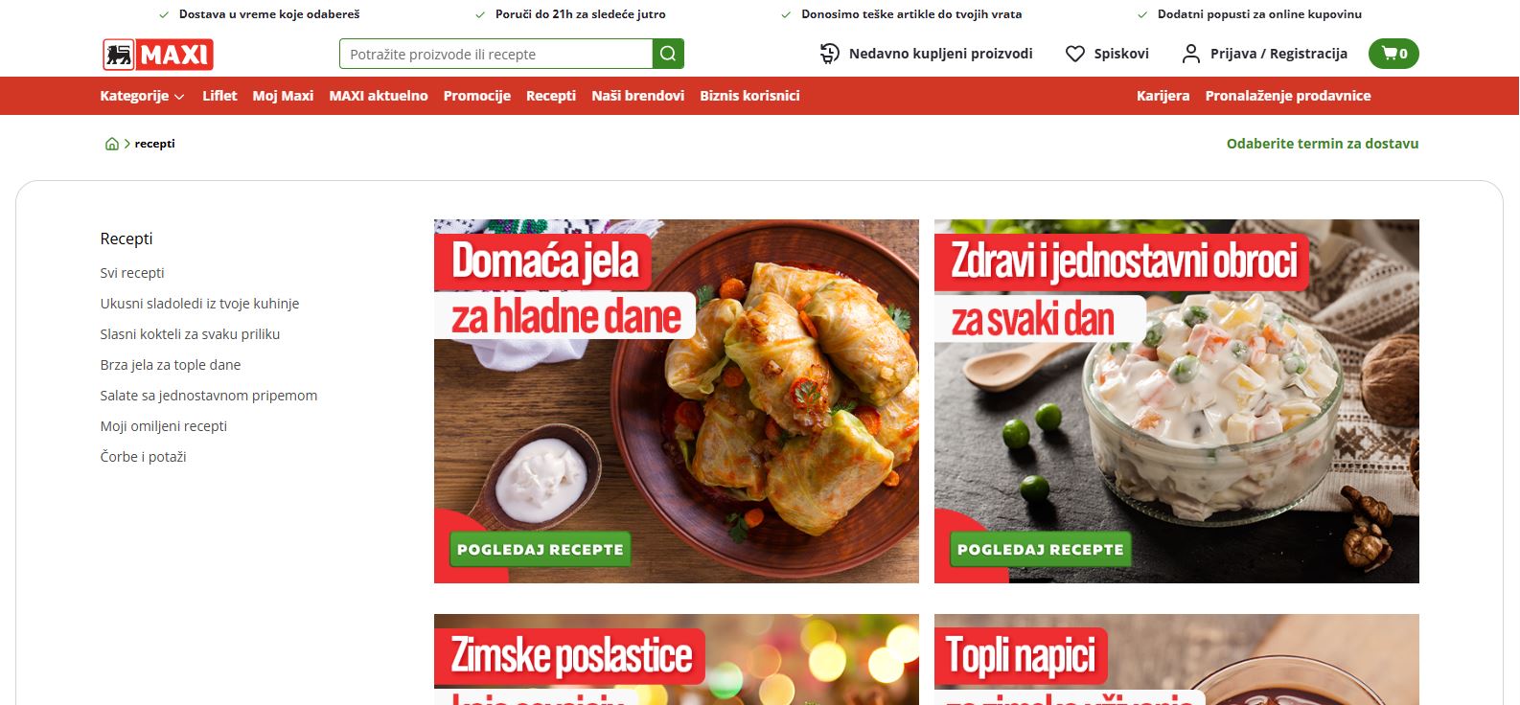
Task: Go to home via breadcrumb house icon
Action: coord(112,144)
